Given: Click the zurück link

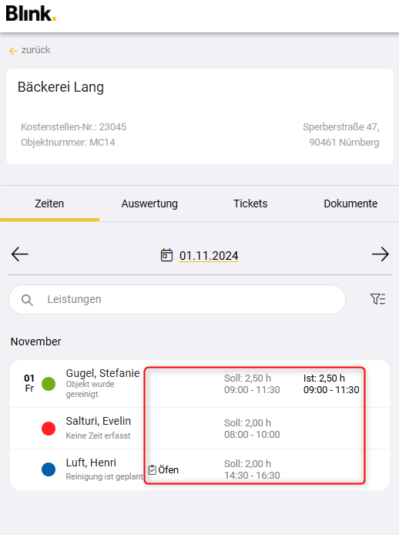Looking at the screenshot, I should tap(35, 50).
